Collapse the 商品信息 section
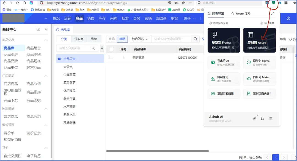The height and width of the screenshot is (161, 297). 46,40
